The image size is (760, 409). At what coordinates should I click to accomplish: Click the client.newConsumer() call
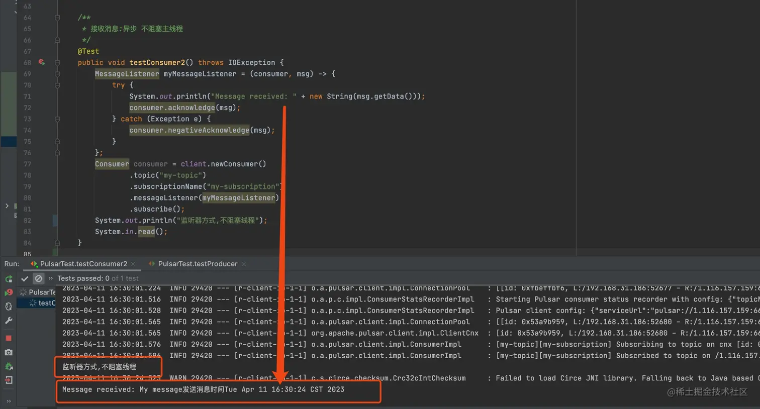(x=224, y=164)
